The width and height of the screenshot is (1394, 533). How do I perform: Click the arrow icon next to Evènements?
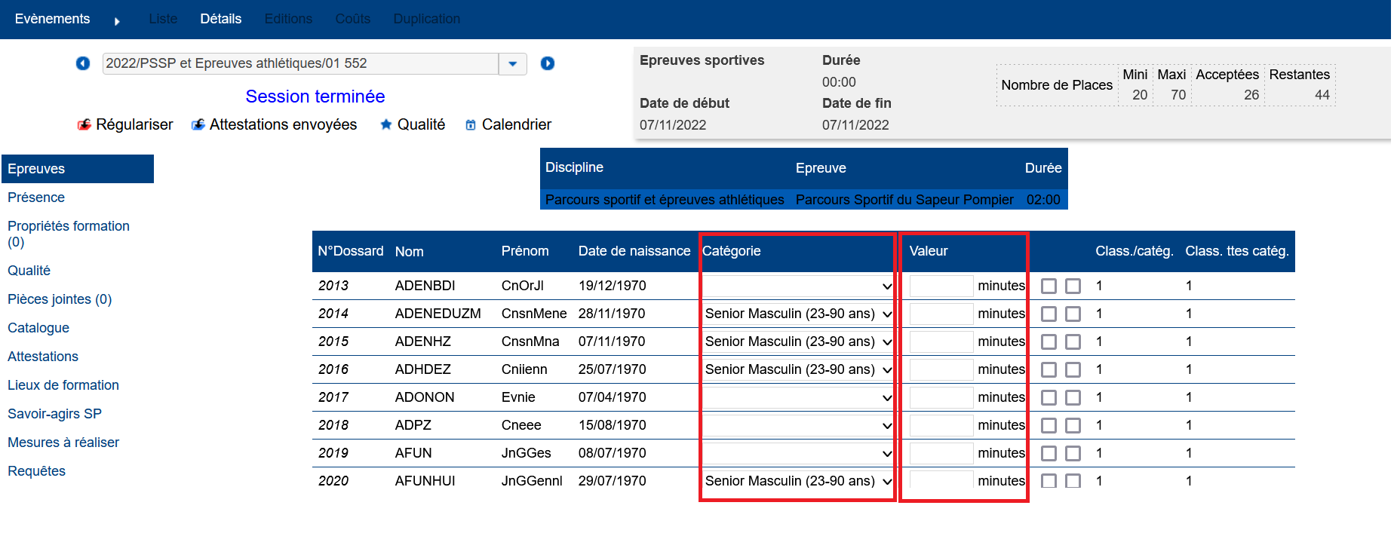coord(117,21)
